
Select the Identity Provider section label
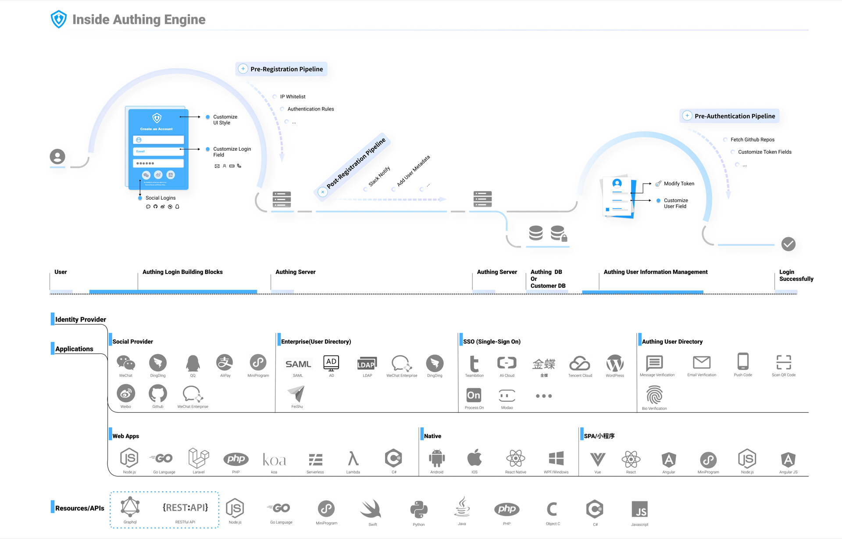[80, 319]
